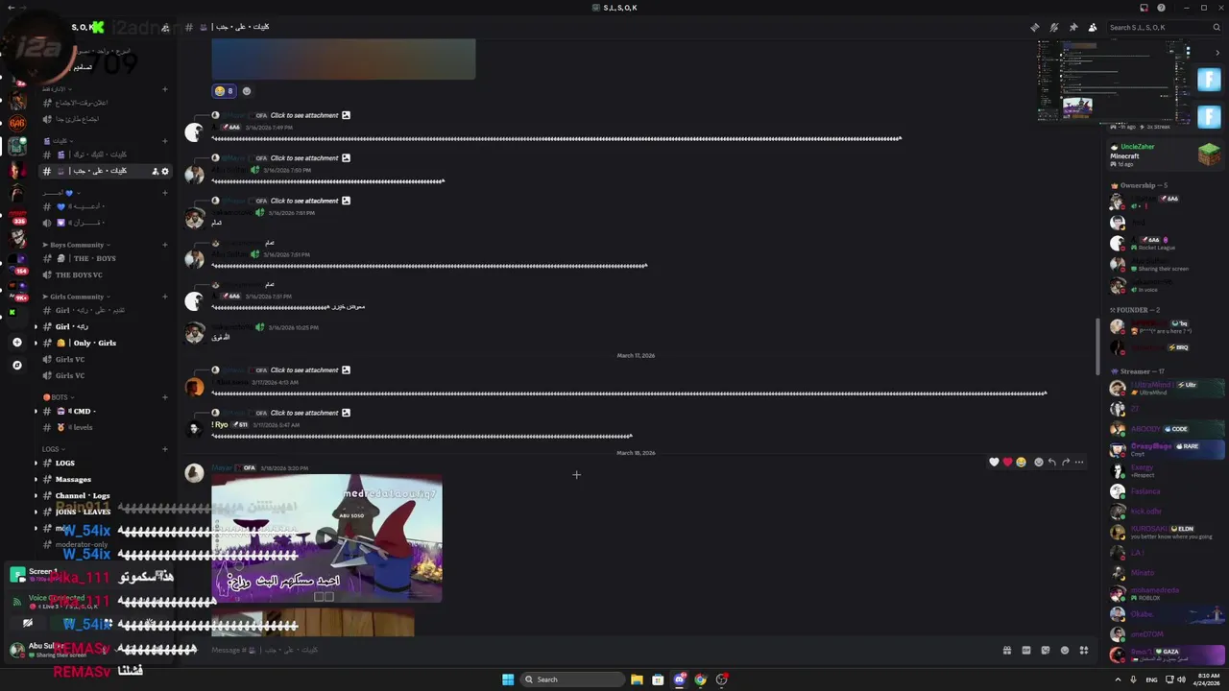Click forward arrow on hovered message
The width and height of the screenshot is (1229, 691).
click(1065, 462)
